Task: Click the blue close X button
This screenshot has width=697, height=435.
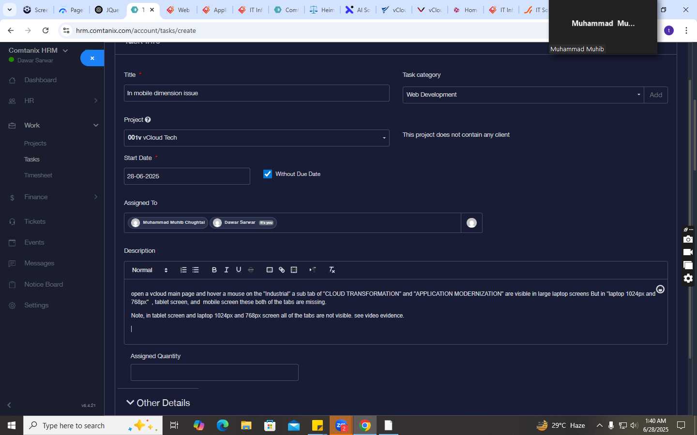Action: pos(92,58)
